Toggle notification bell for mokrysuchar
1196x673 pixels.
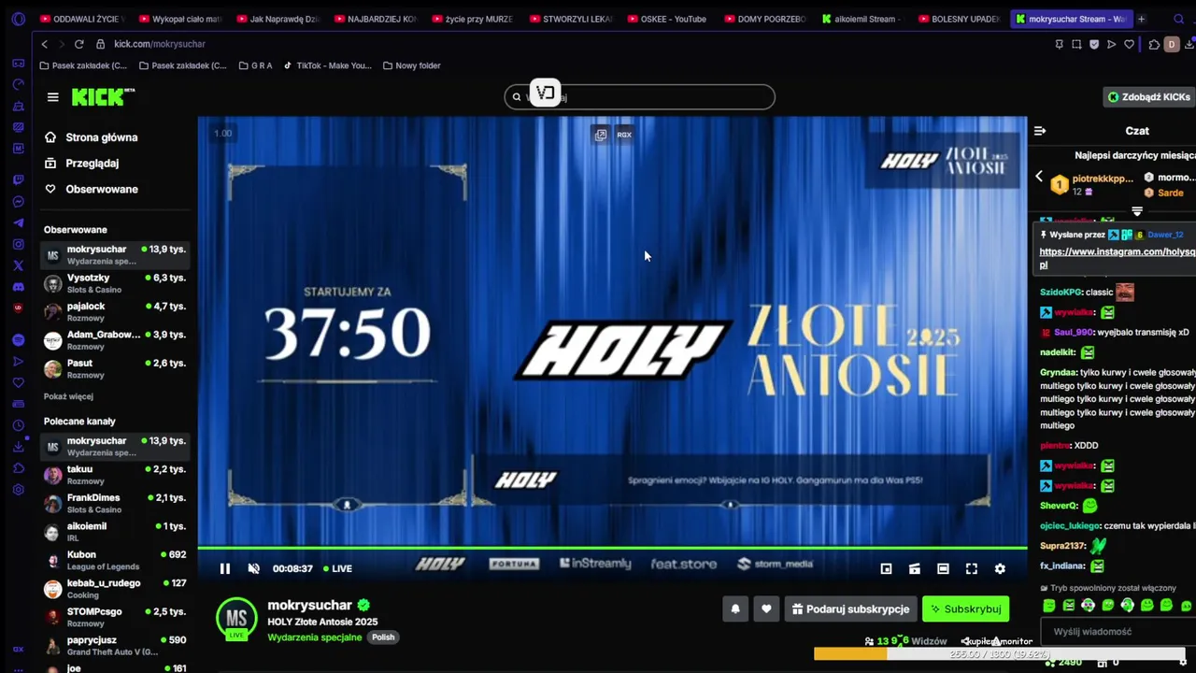(735, 609)
